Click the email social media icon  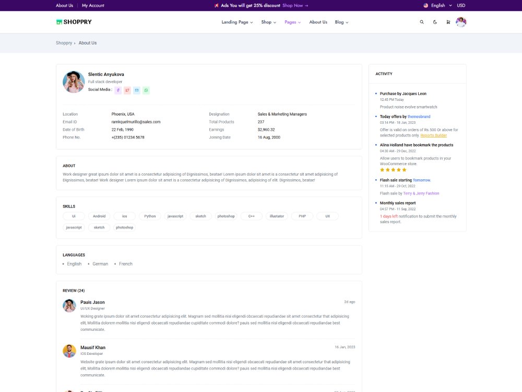pos(137,90)
